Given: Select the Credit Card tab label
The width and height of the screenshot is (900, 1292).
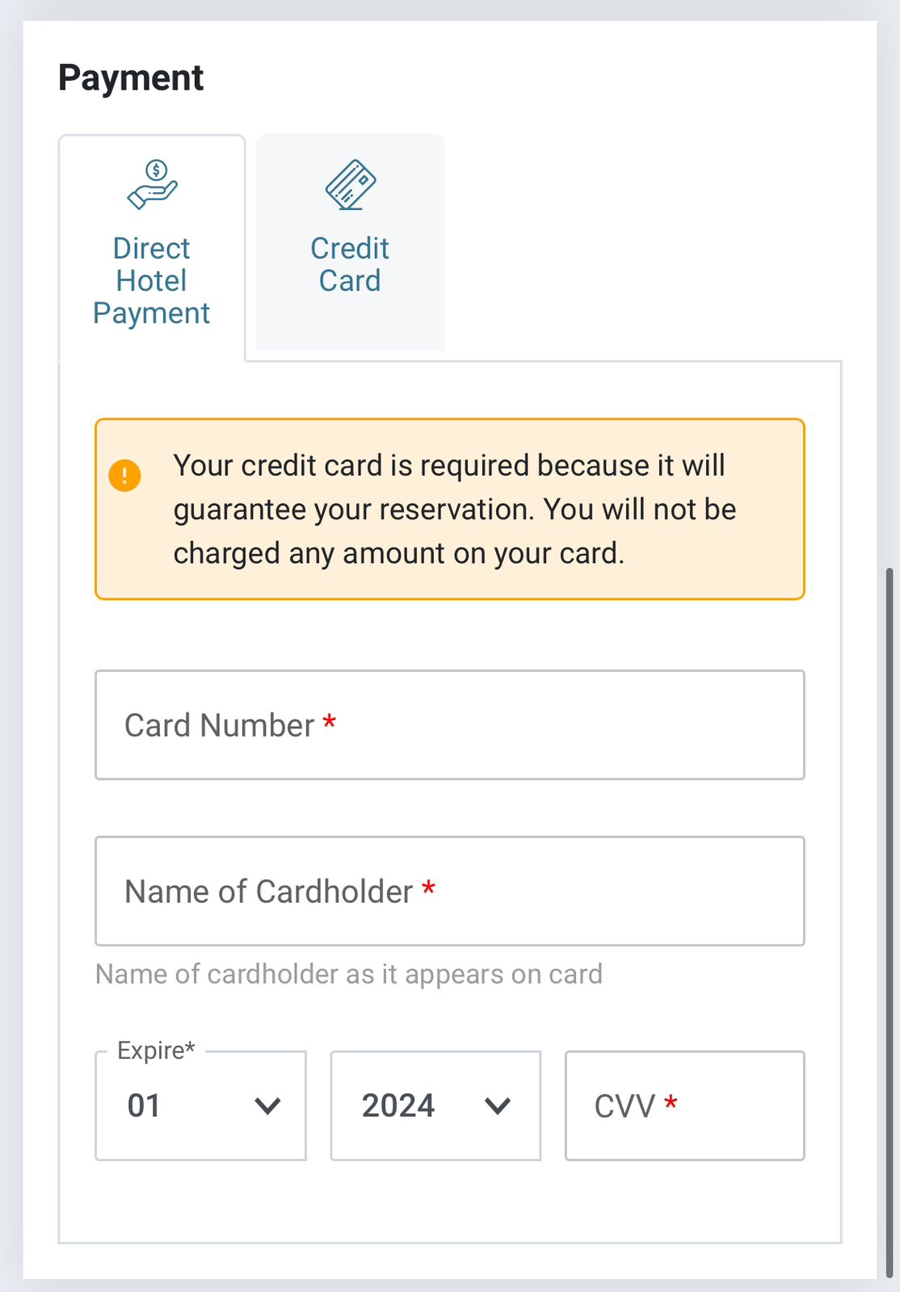Looking at the screenshot, I should pos(350,265).
